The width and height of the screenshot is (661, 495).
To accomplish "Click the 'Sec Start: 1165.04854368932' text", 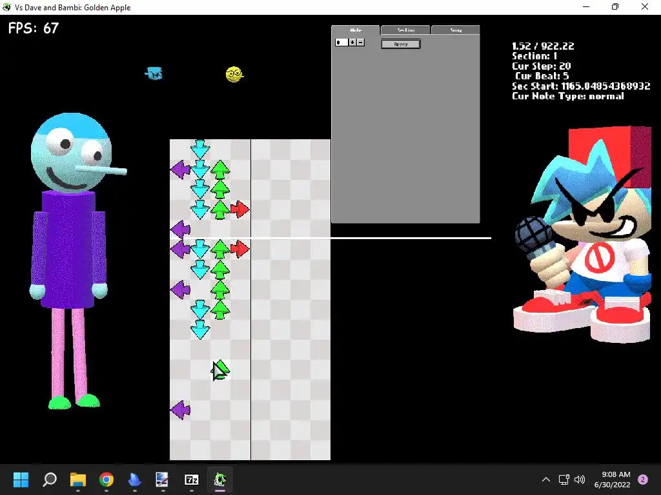I will [x=581, y=86].
